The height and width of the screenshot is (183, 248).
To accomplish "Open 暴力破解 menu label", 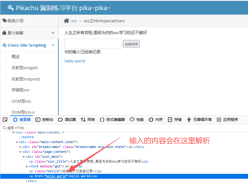I will coord(16,33).
